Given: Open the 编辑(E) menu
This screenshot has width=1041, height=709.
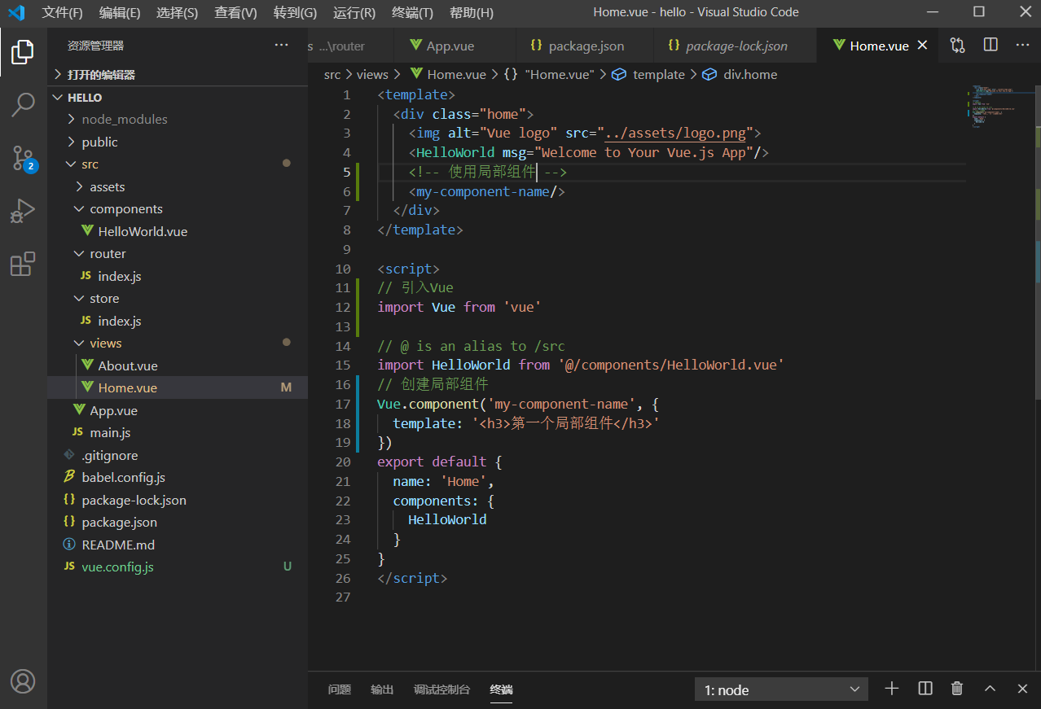Looking at the screenshot, I should 120,12.
